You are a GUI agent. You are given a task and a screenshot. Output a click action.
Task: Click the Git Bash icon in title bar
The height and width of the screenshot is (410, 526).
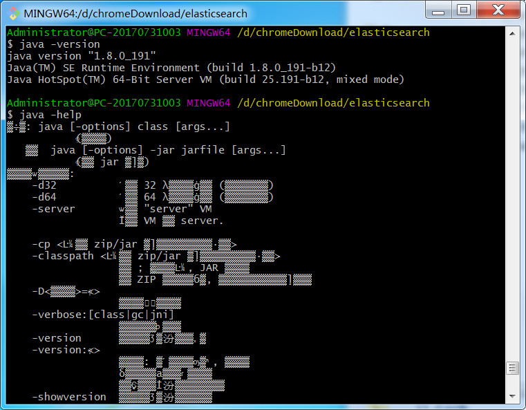coord(14,12)
